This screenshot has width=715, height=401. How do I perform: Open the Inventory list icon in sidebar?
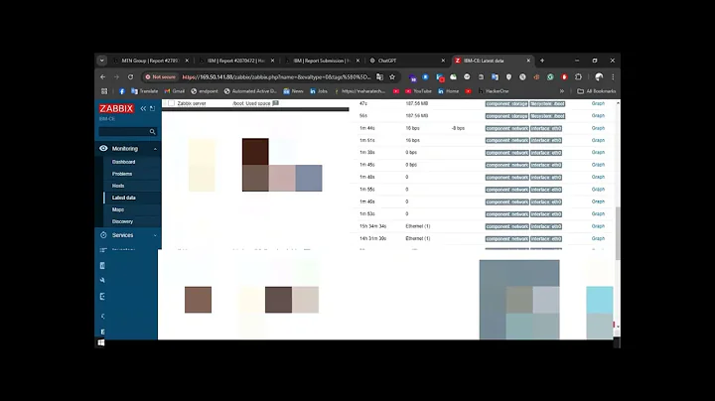(x=103, y=250)
